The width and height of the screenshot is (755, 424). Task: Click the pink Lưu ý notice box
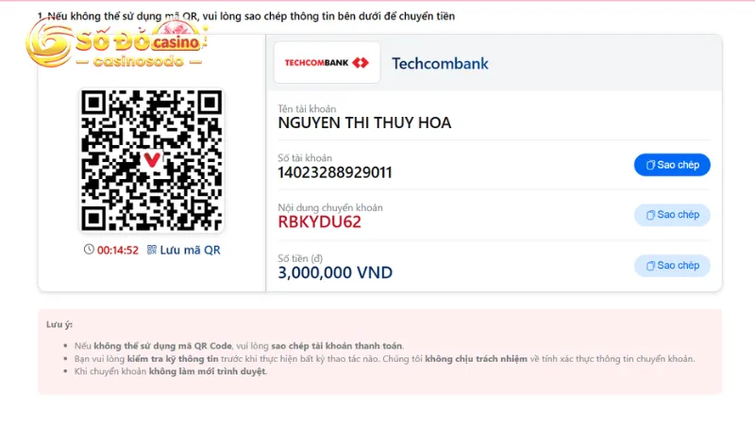coord(380,351)
